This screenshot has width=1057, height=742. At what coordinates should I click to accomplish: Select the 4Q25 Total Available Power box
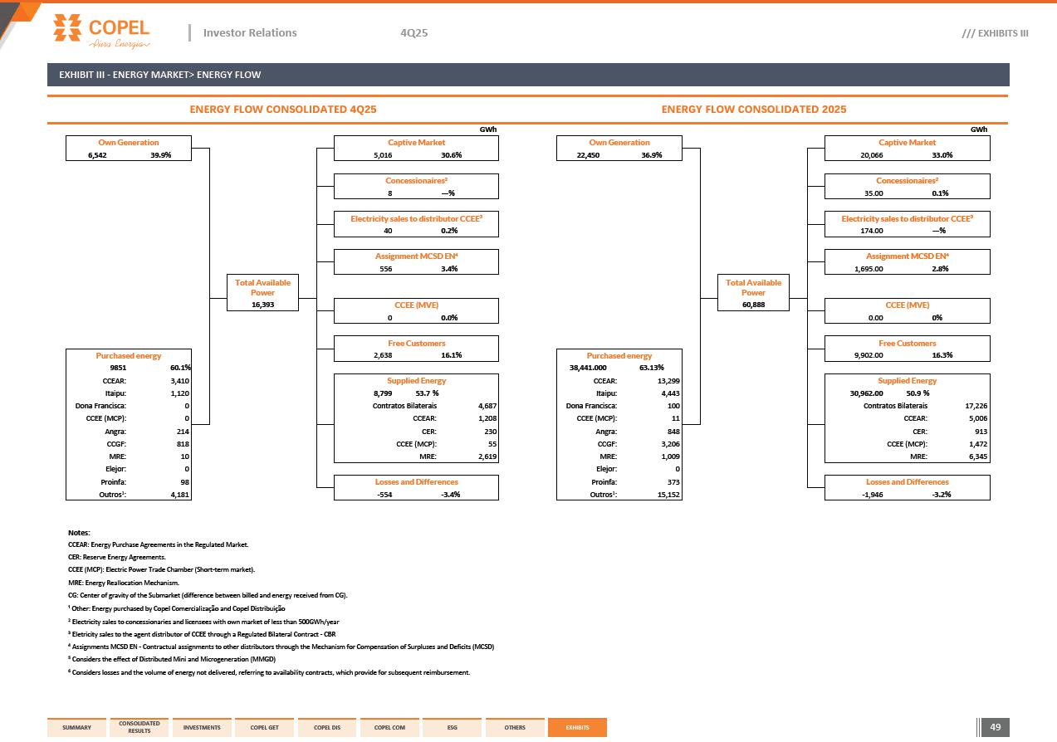(262, 293)
